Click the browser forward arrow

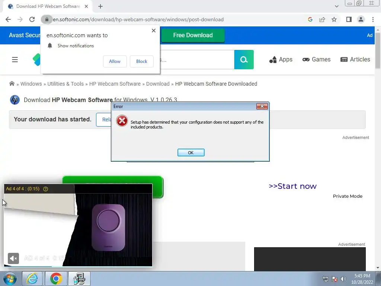[x=20, y=19]
